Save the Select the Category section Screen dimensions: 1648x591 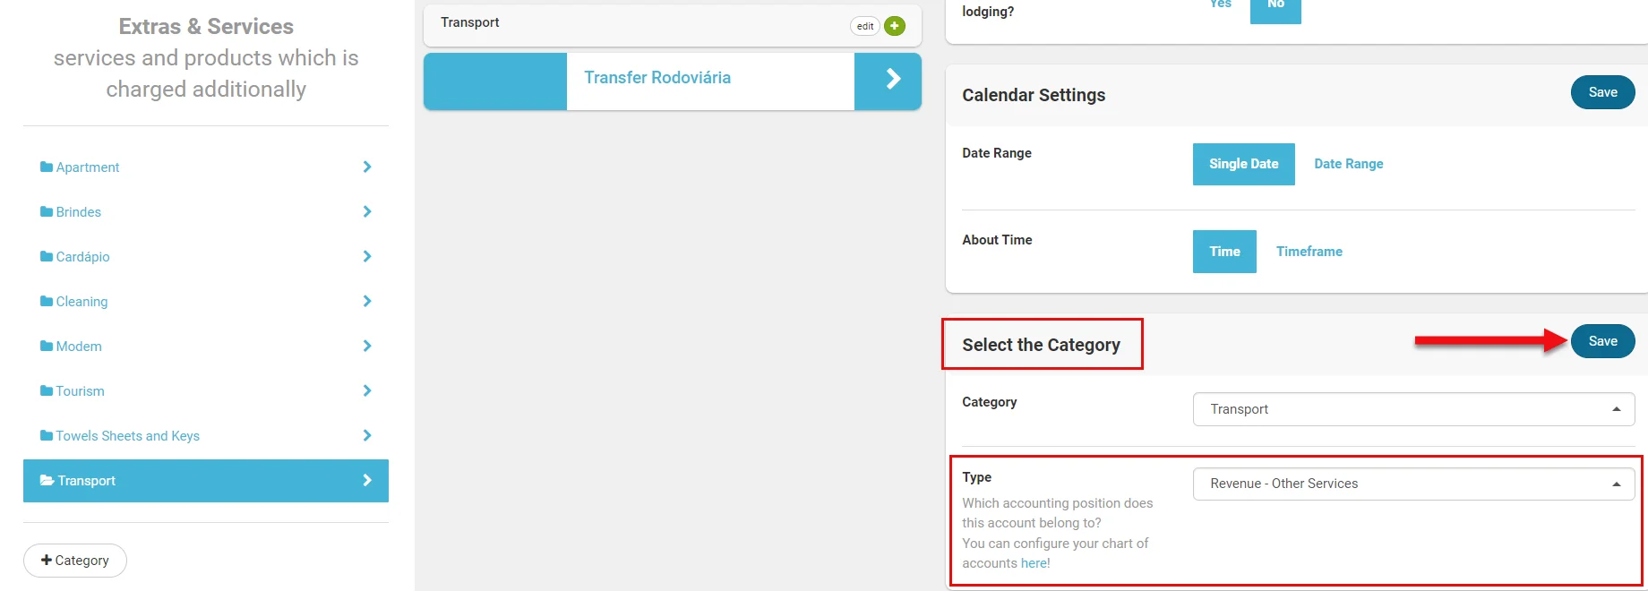pyautogui.click(x=1602, y=341)
